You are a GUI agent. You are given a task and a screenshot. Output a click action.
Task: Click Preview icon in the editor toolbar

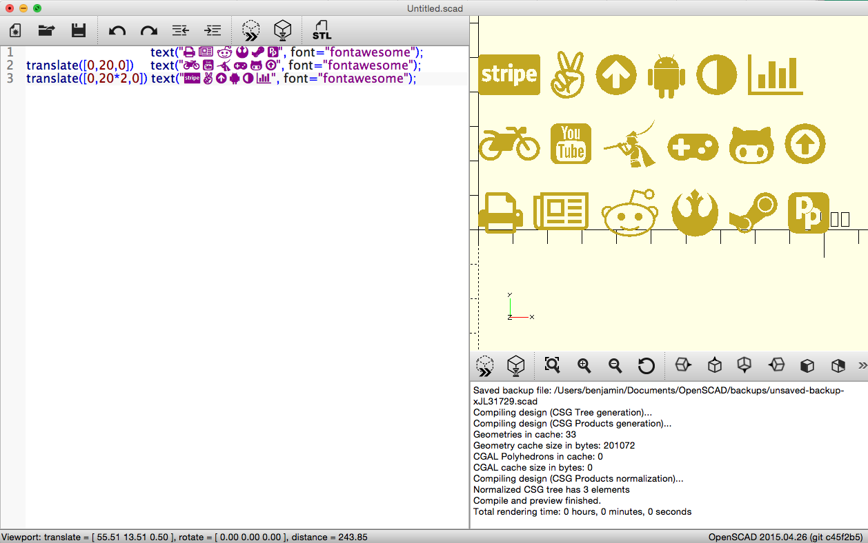click(251, 30)
